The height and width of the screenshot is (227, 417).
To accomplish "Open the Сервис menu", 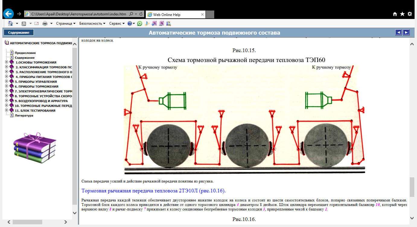I will click(x=117, y=23).
